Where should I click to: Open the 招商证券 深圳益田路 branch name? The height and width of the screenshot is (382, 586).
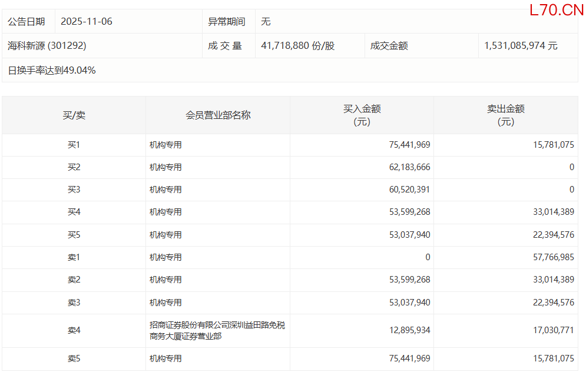(217, 330)
